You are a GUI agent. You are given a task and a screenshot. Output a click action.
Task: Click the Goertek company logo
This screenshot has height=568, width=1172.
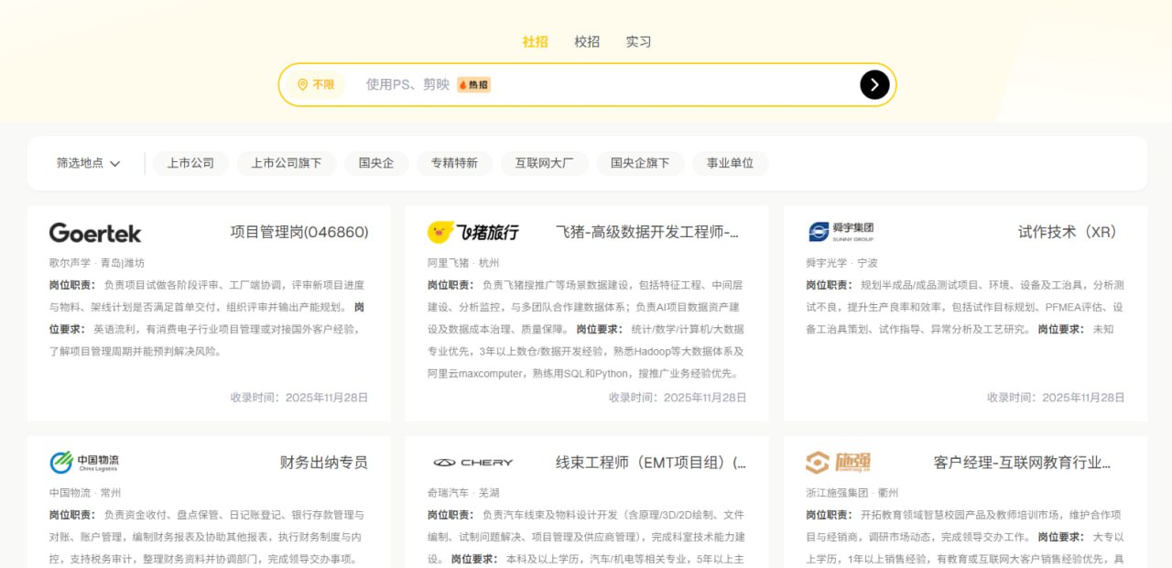click(95, 233)
